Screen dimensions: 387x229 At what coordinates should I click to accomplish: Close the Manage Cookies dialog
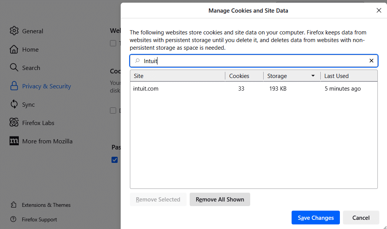pyautogui.click(x=379, y=11)
